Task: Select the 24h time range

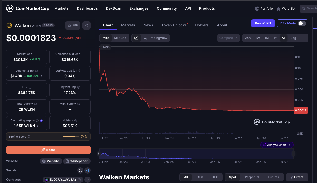Action: point(248,38)
